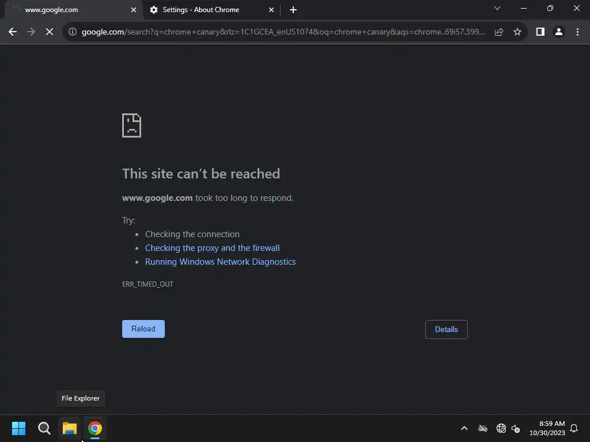Image resolution: width=590 pixels, height=442 pixels.
Task: Open Windows taskbar search
Action: tap(44, 428)
